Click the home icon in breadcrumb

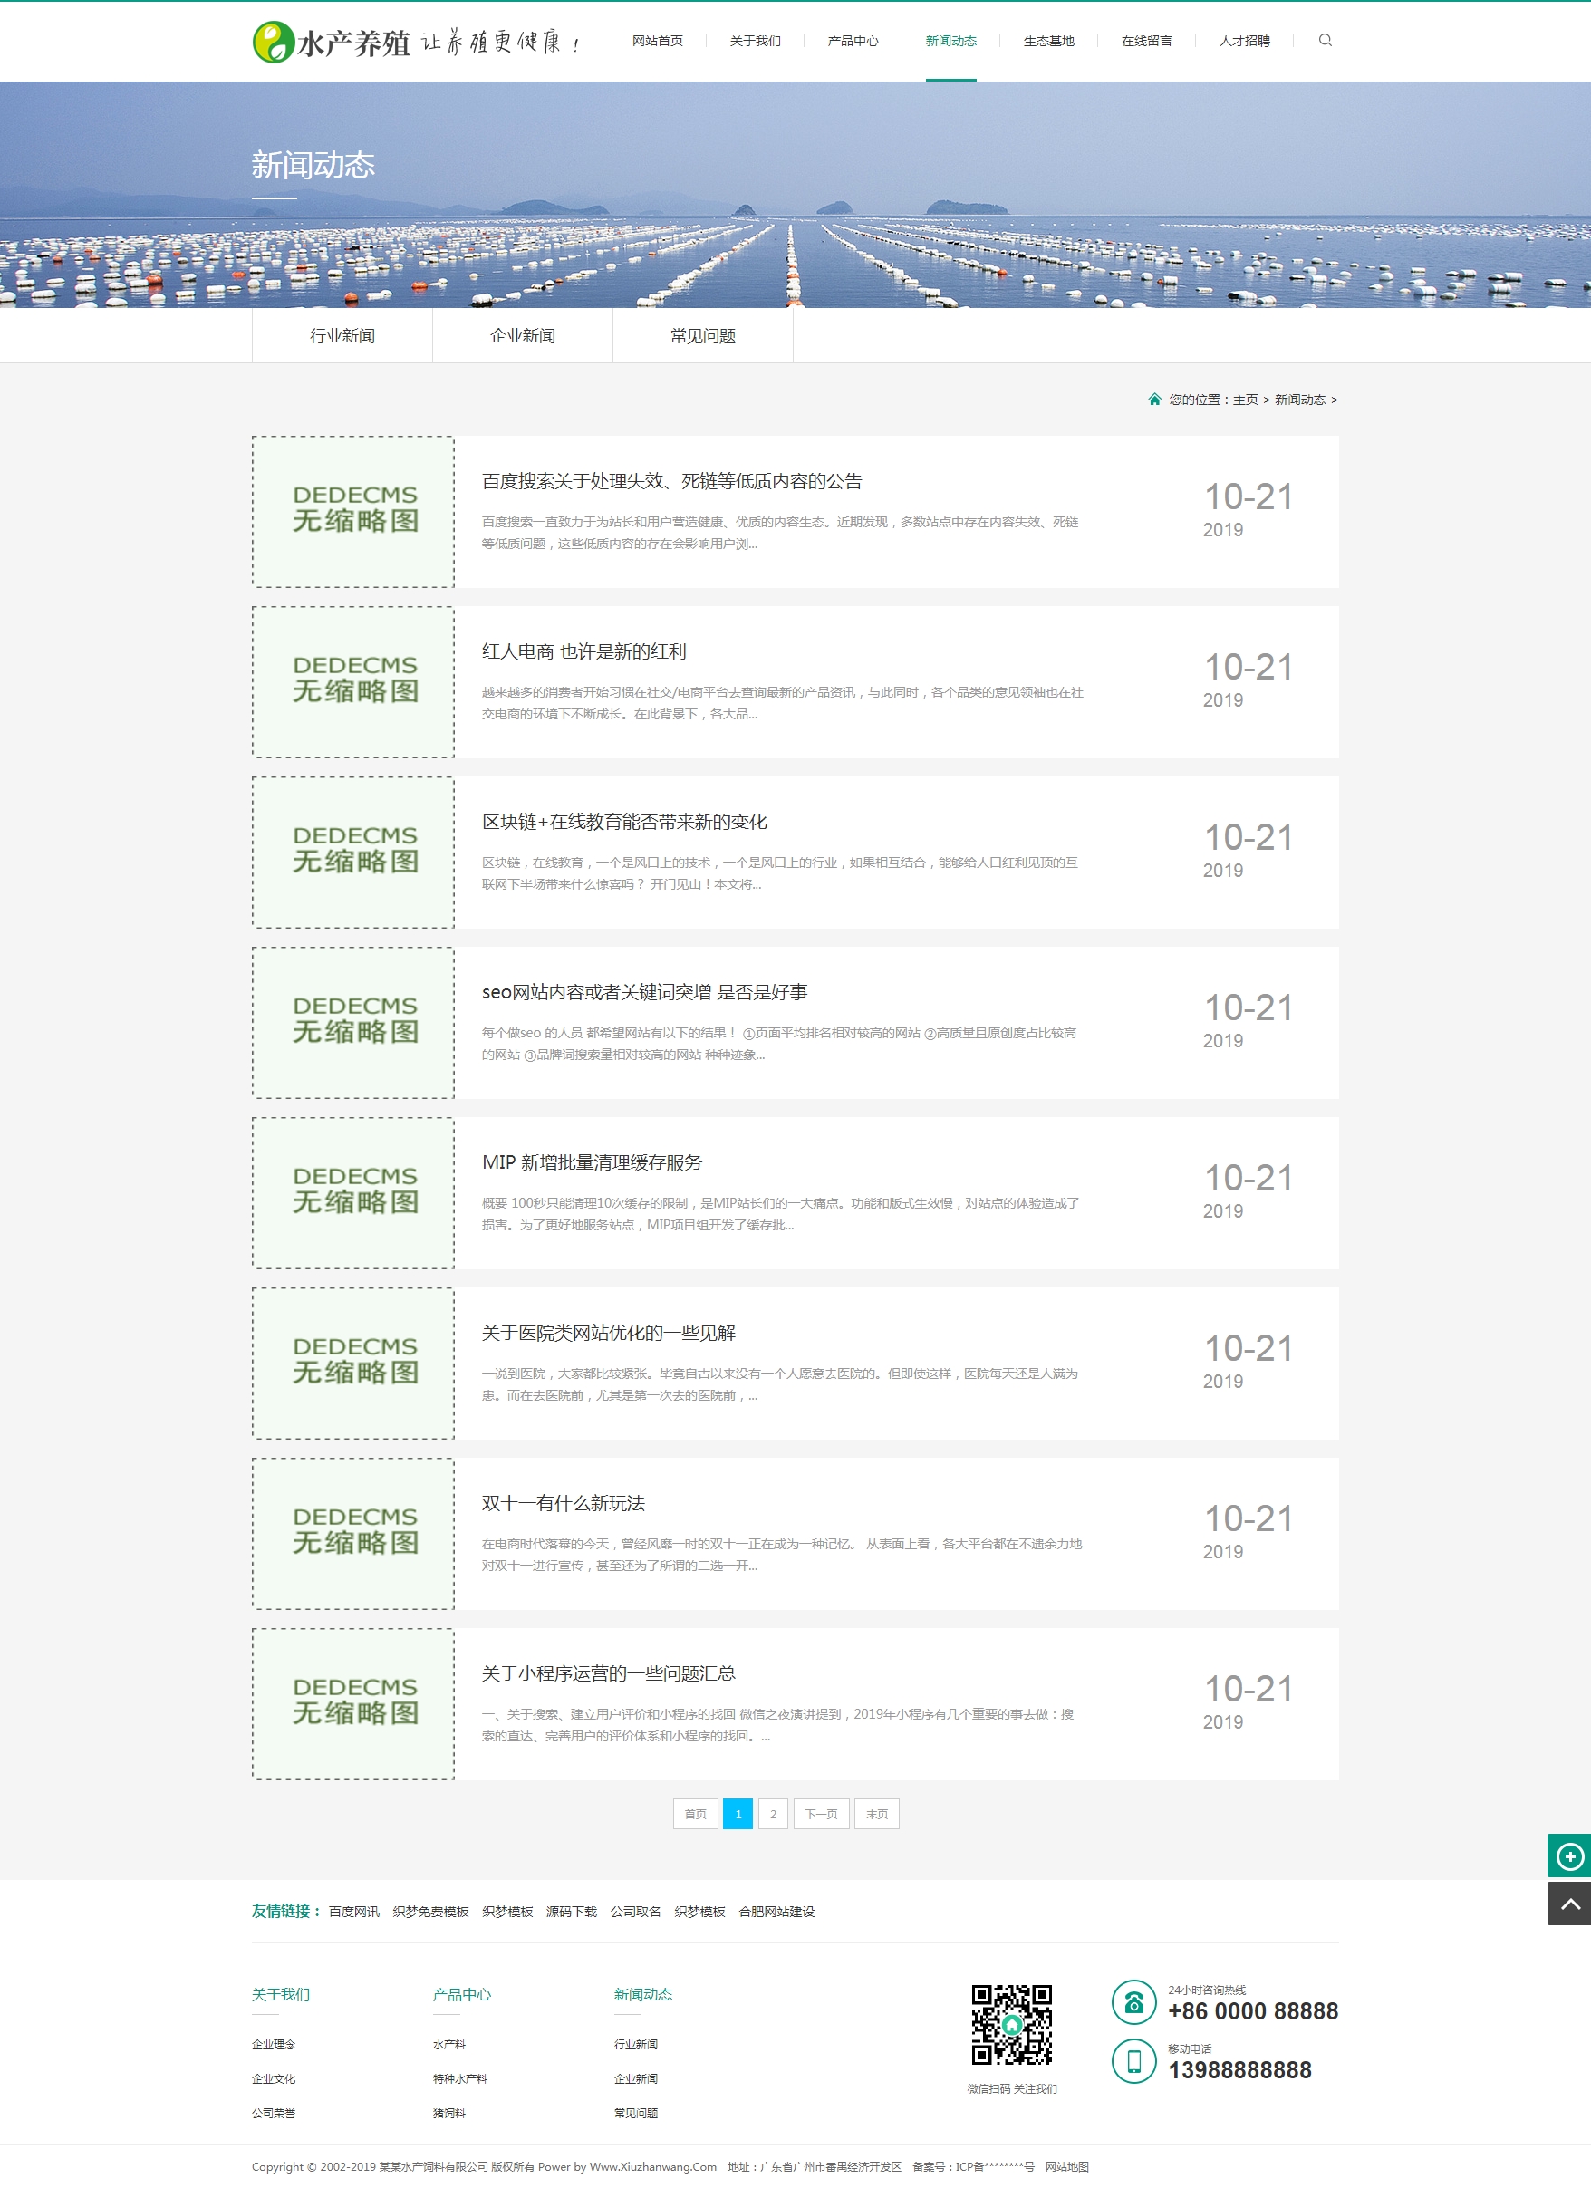(1154, 400)
